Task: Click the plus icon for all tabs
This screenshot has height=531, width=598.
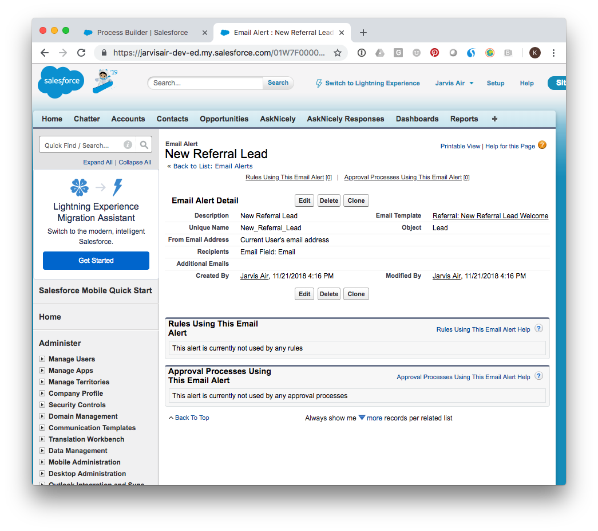Action: pos(494,119)
